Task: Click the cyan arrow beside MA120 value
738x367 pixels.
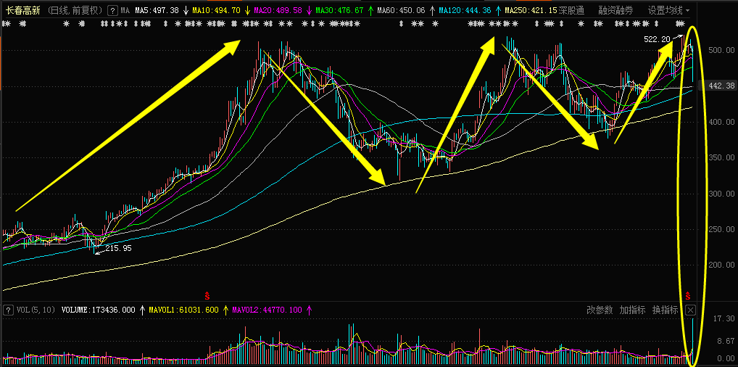Action: click(498, 11)
